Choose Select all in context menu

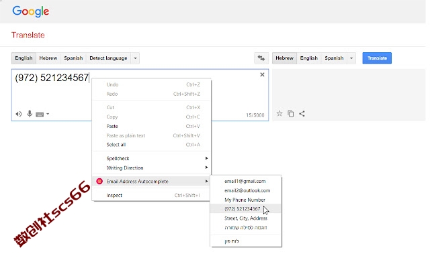pyautogui.click(x=152, y=145)
